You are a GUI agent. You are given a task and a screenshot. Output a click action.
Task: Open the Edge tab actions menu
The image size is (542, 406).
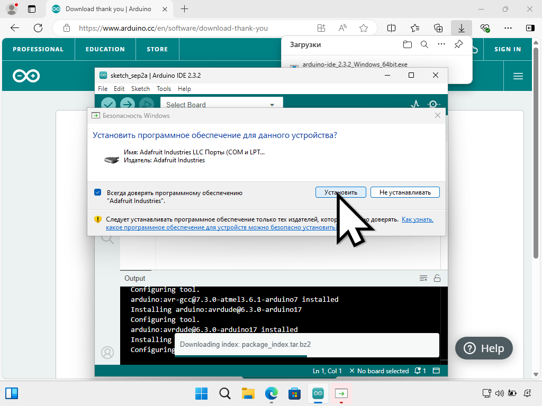tap(31, 9)
